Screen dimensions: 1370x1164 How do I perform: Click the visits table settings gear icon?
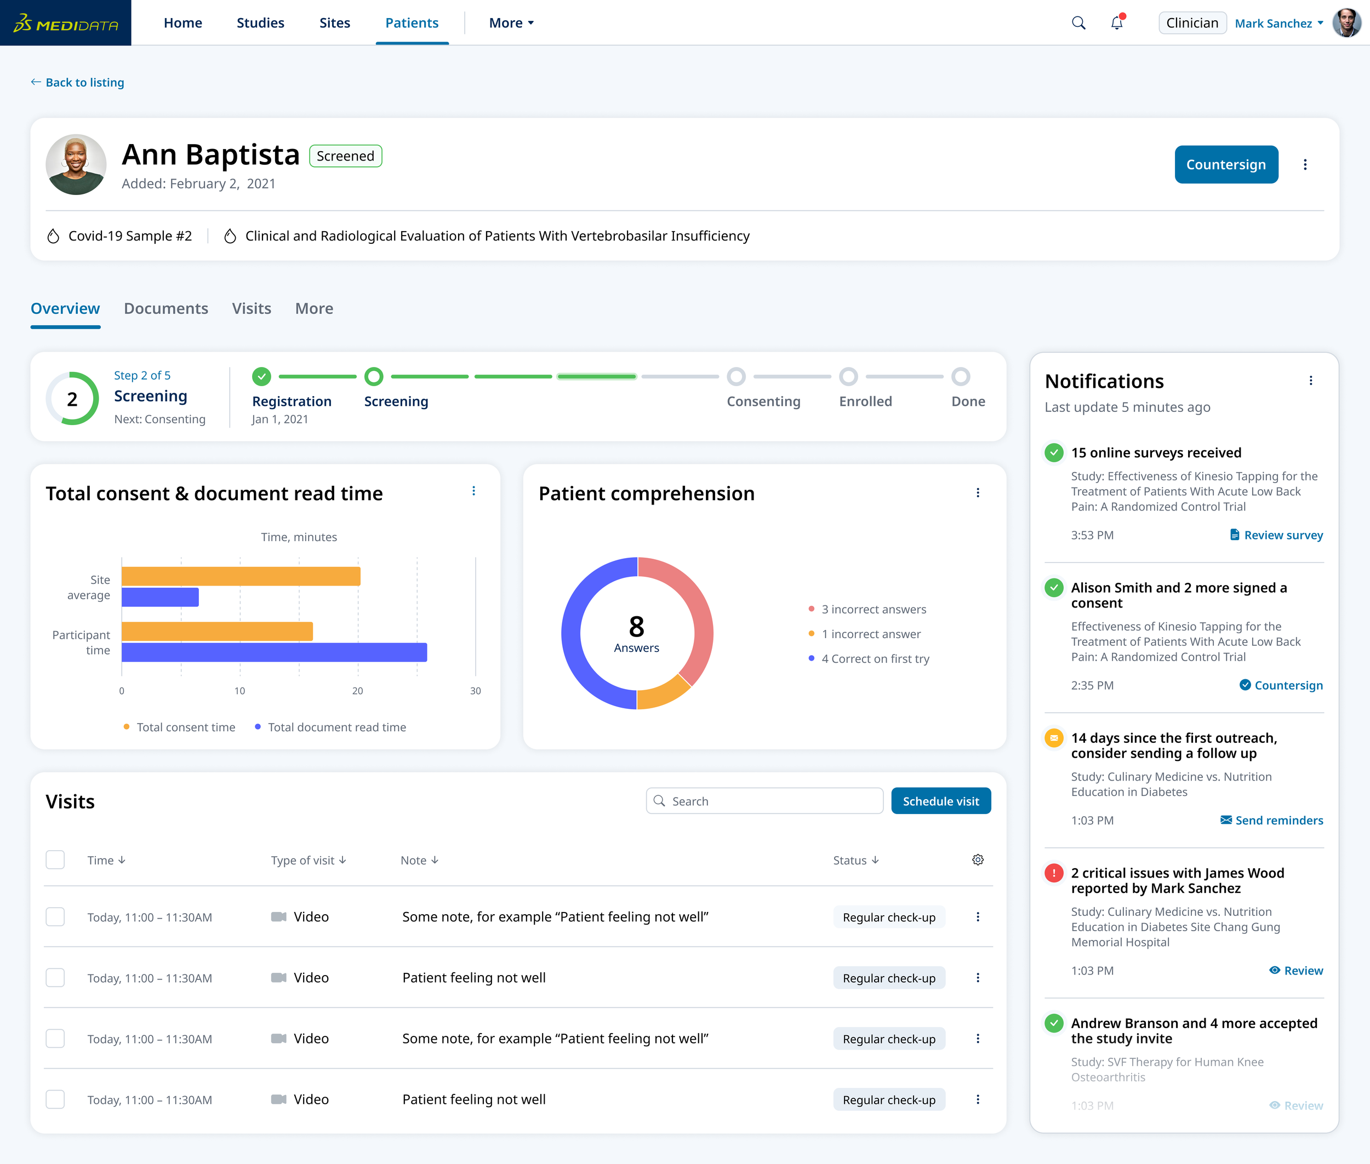point(978,860)
